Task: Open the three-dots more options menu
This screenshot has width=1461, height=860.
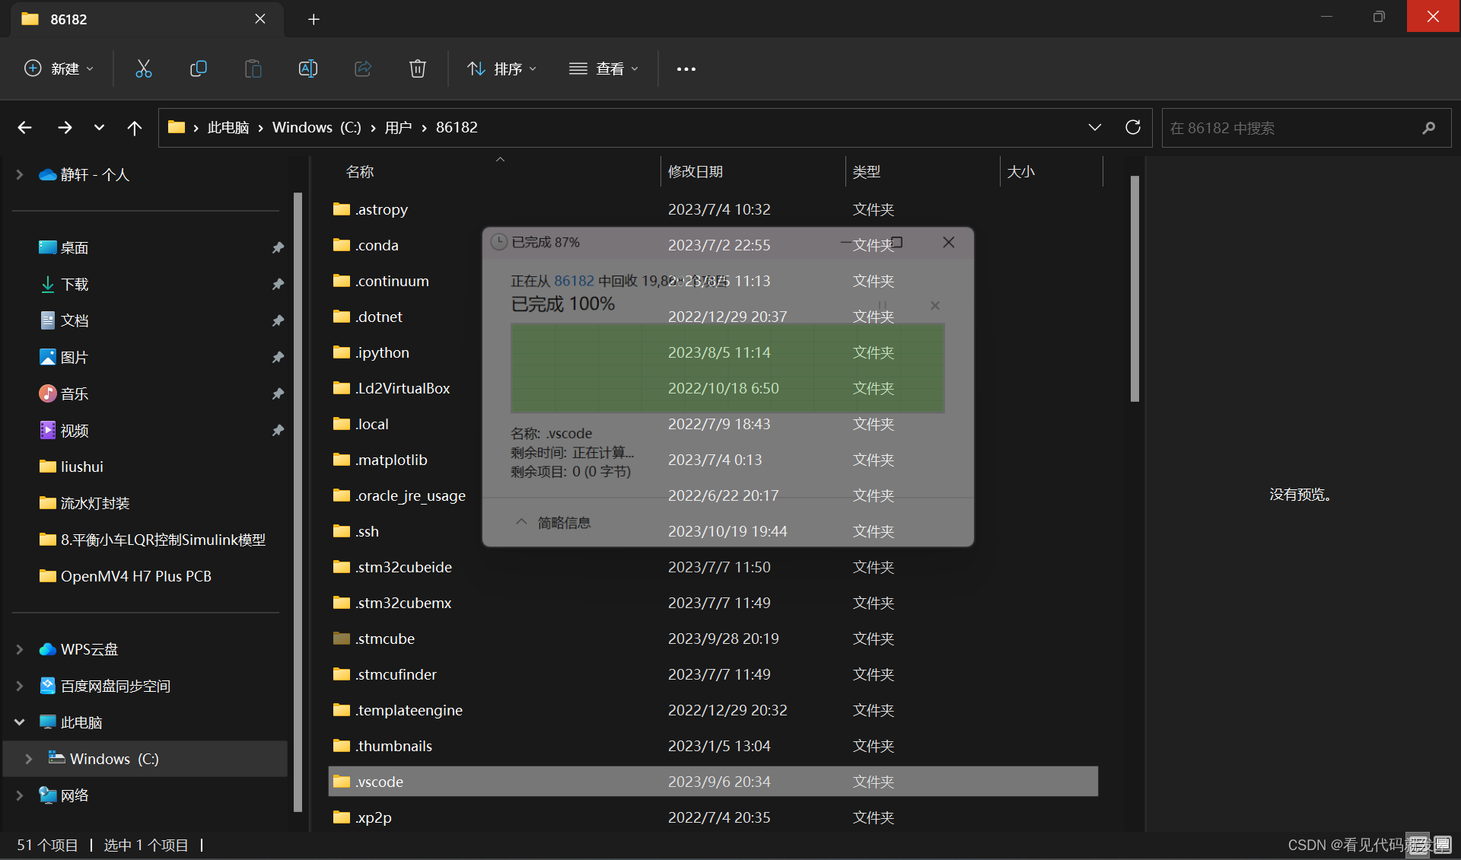Action: (x=686, y=69)
